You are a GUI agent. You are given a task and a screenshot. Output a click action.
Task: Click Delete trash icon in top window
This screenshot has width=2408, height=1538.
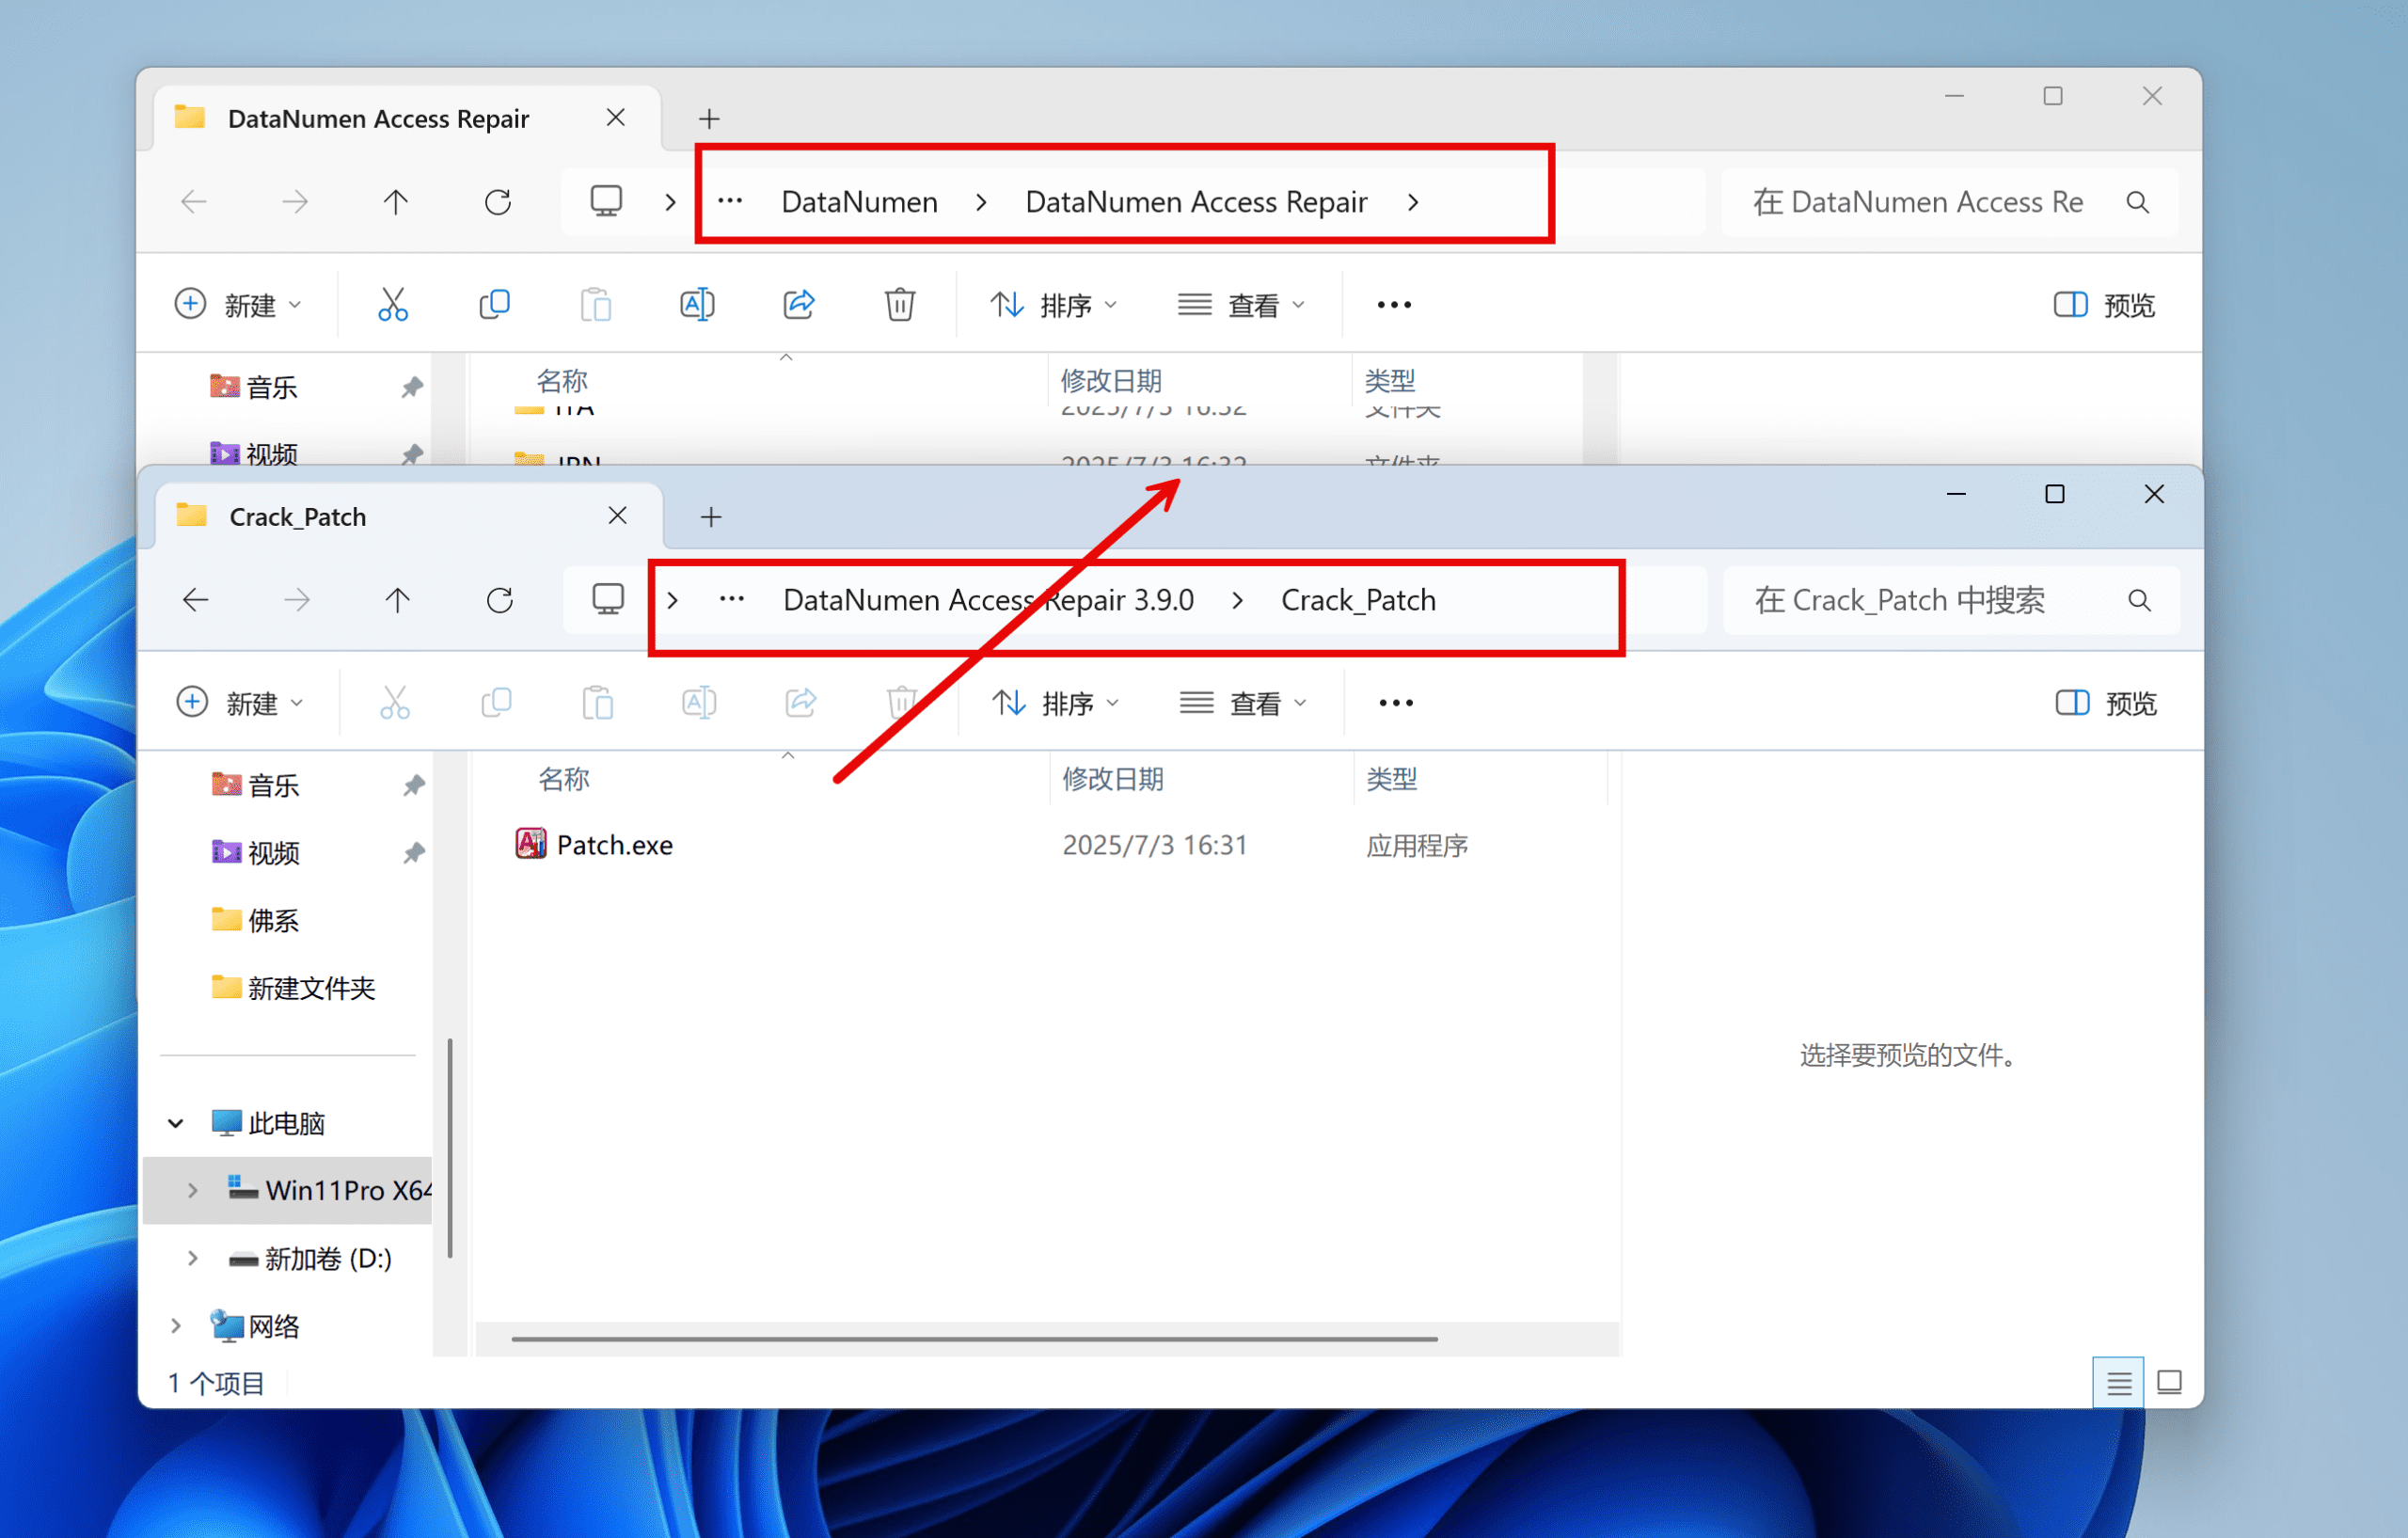(x=899, y=304)
